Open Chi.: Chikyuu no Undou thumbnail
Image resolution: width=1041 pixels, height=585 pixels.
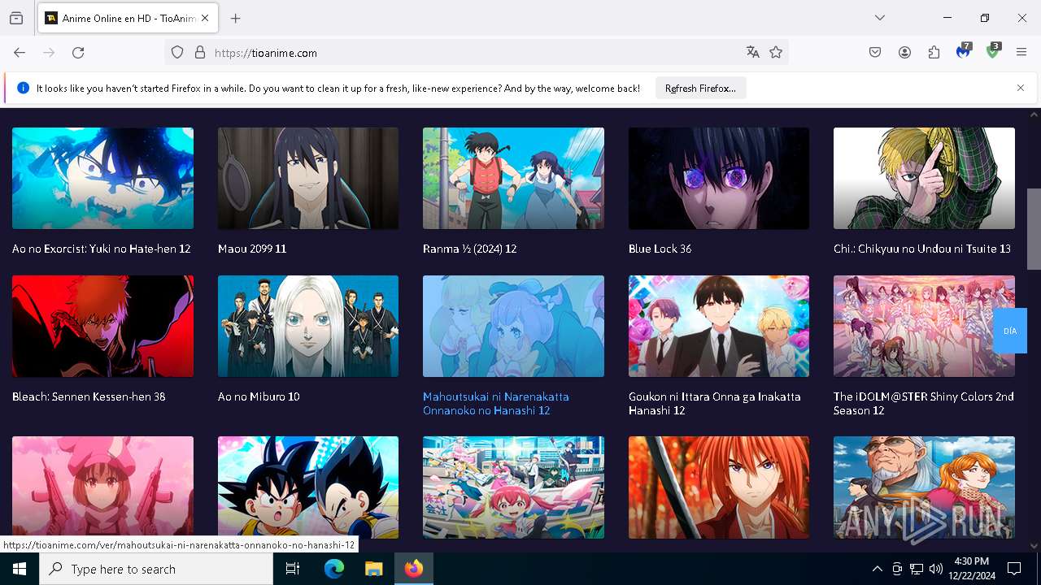click(x=924, y=178)
